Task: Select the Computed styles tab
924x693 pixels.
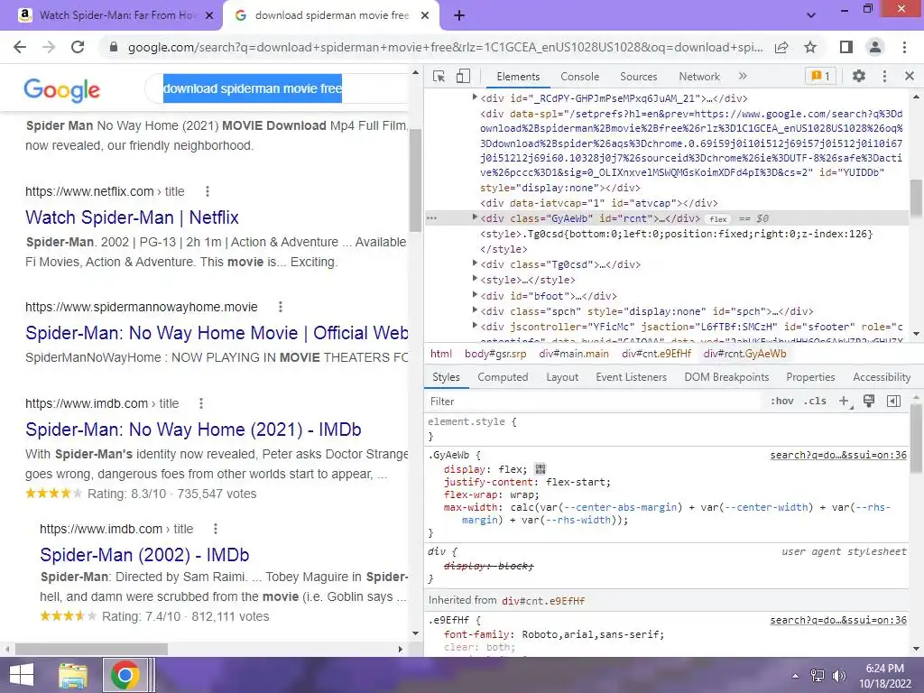Action: (x=503, y=377)
